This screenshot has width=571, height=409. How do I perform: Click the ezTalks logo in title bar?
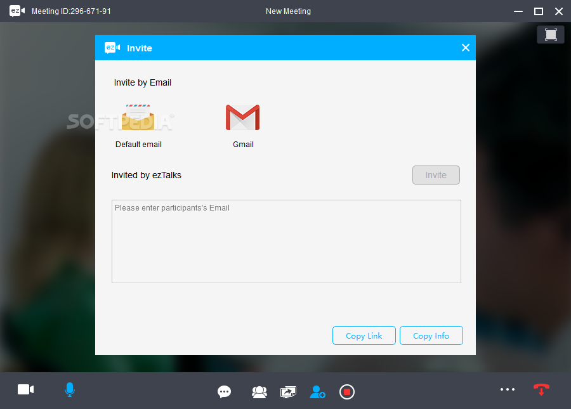click(17, 11)
